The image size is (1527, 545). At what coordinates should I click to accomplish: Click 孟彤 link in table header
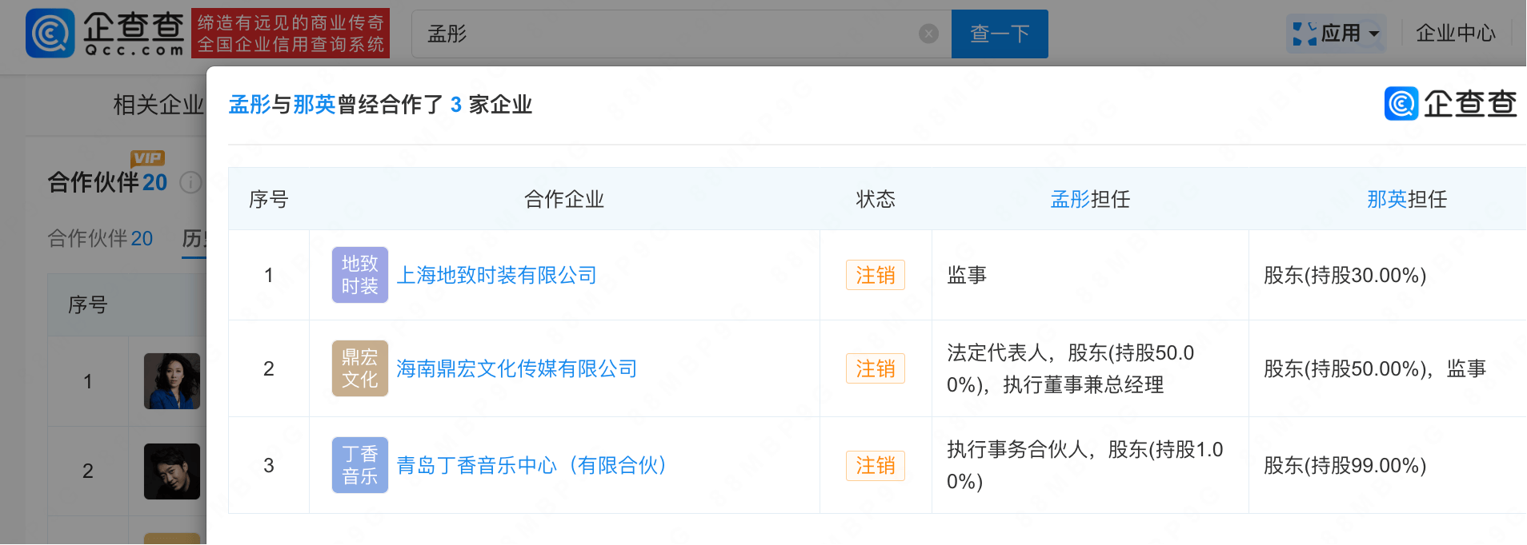pos(1070,199)
